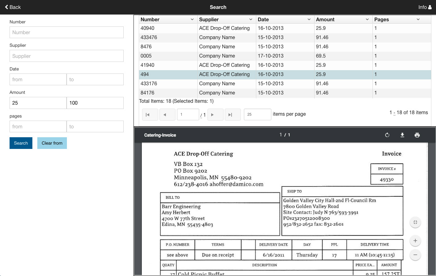
Task: Open the Supplier column filter menu
Action: pos(251,19)
